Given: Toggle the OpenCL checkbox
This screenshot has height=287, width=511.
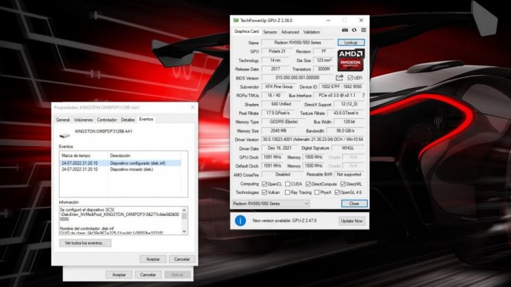Looking at the screenshot, I should click(264, 184).
